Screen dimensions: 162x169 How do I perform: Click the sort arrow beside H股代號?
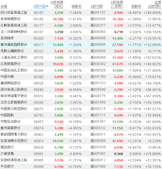[47, 6]
